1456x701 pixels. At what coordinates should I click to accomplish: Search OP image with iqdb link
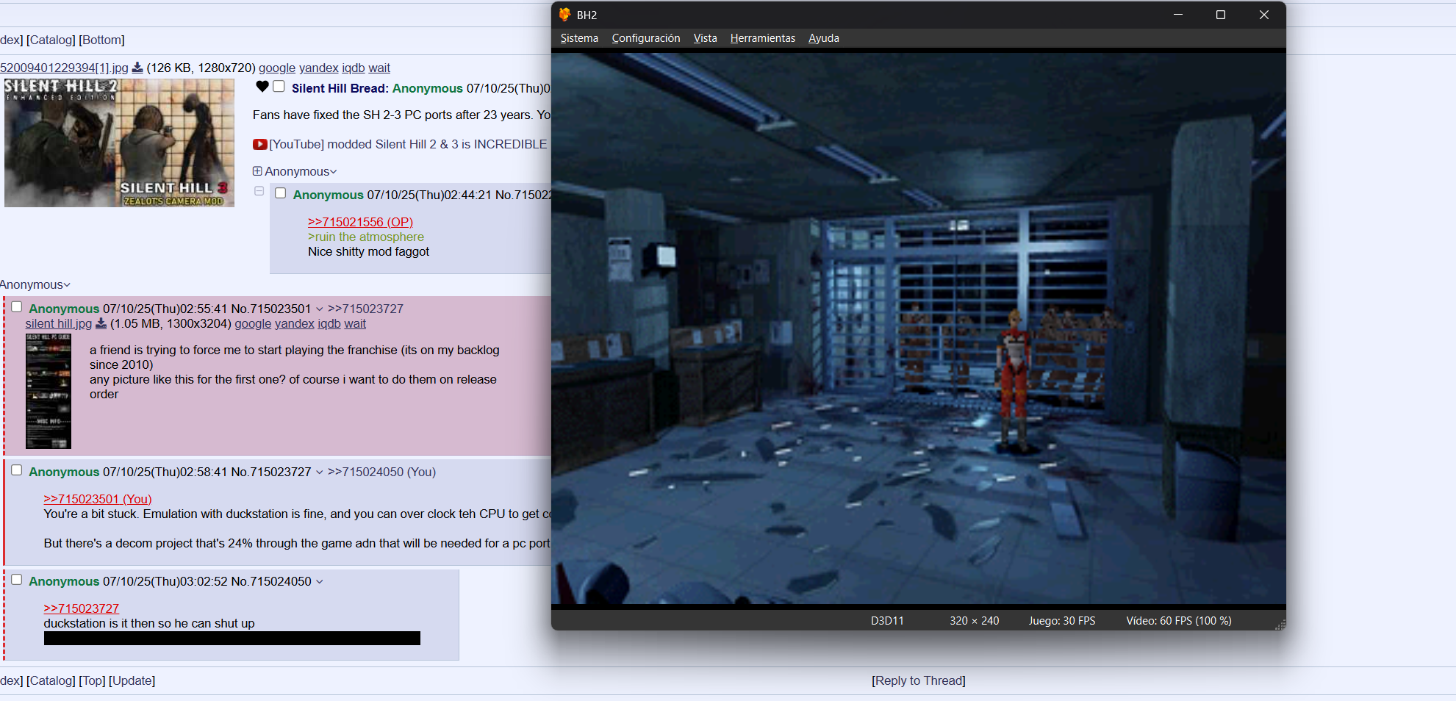coord(354,68)
